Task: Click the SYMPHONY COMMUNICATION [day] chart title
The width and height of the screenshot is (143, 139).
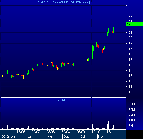Action: [x=63, y=2]
